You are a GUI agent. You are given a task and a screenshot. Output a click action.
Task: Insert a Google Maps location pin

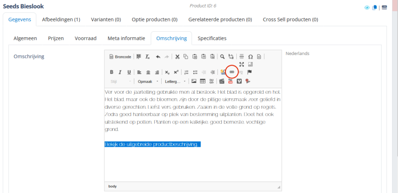(248, 81)
